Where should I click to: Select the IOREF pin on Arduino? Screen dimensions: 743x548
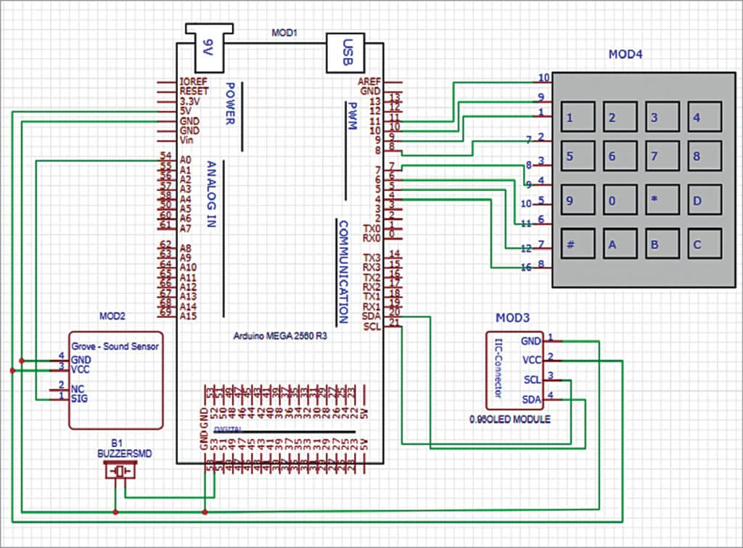(194, 82)
